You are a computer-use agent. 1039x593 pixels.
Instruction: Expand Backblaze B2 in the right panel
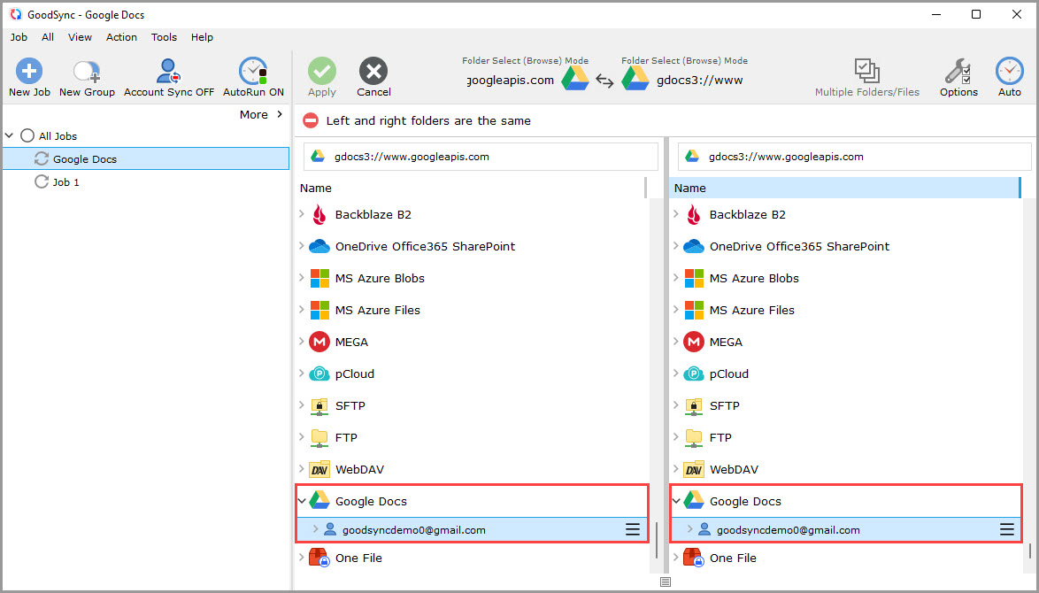pyautogui.click(x=676, y=214)
